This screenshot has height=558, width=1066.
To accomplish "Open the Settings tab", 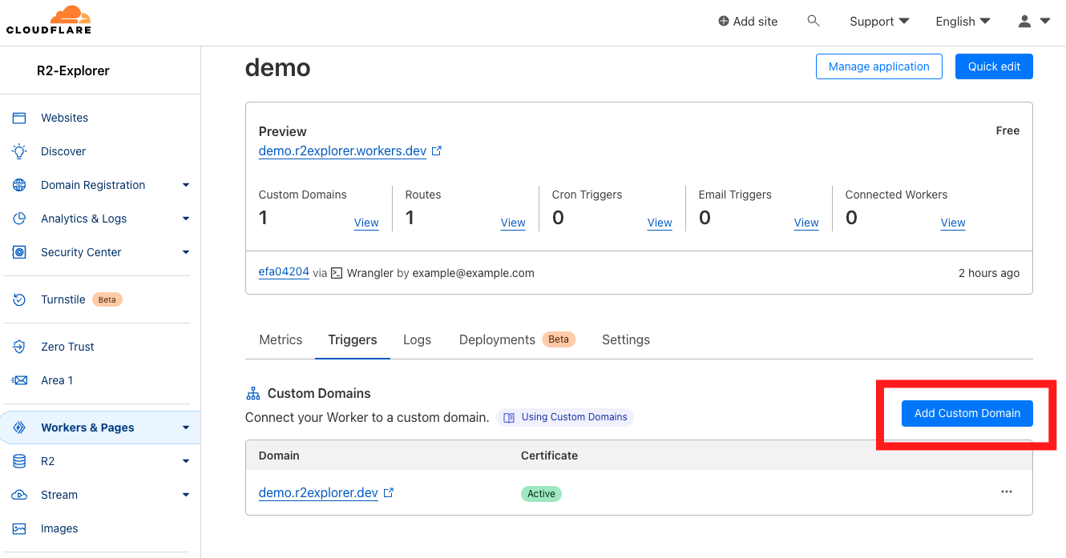I will (x=626, y=339).
